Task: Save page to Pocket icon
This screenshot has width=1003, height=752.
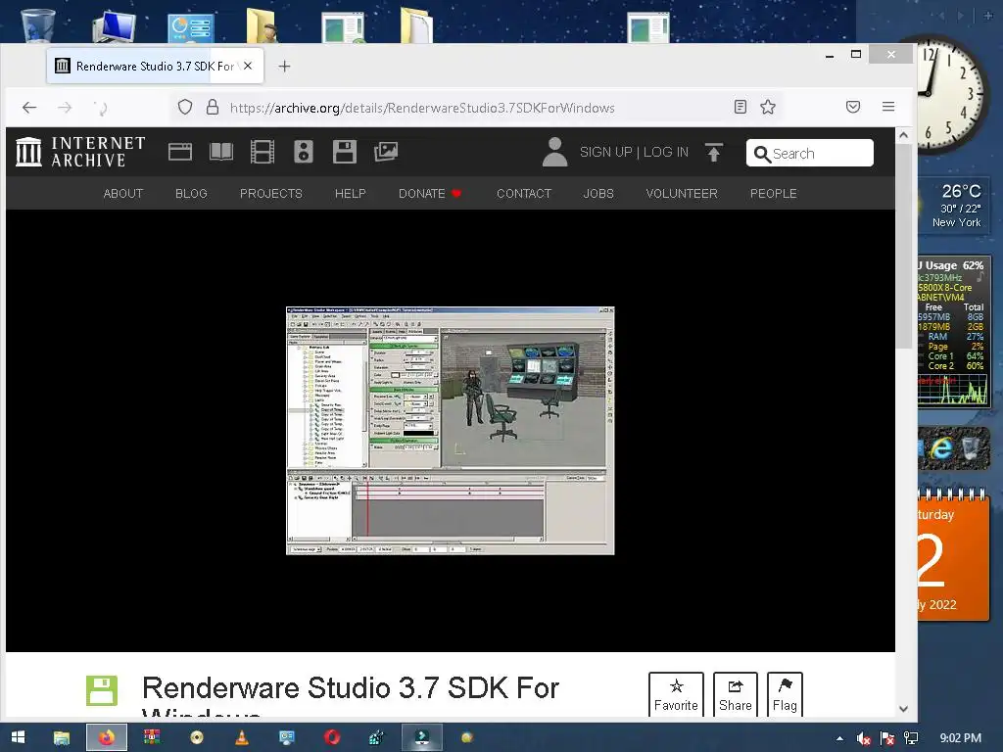Action: coord(853,107)
